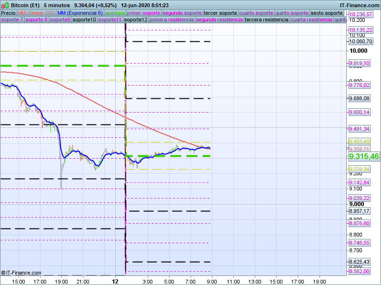Click the green 9.315,46 current price tag
The image size is (381, 285).
coord(364,156)
